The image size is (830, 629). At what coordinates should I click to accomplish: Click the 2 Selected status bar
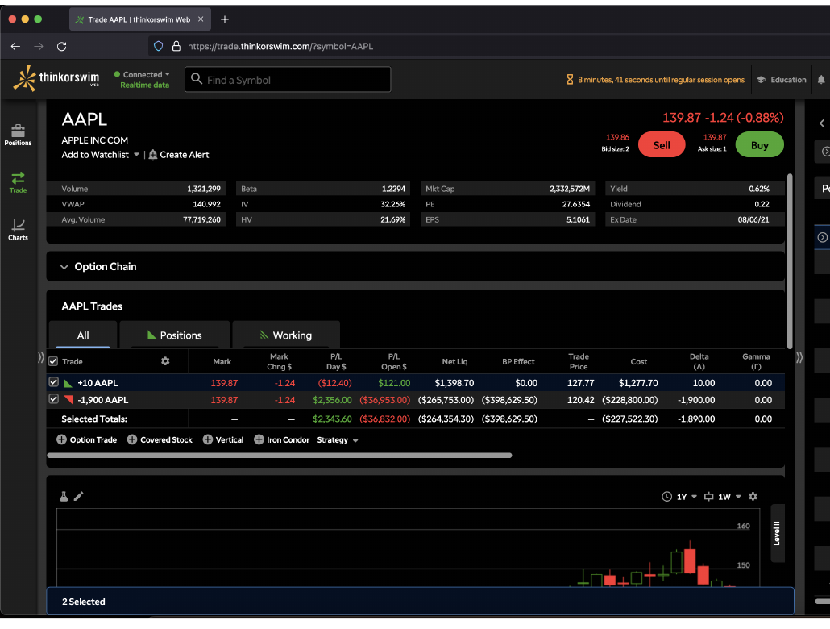[421, 601]
